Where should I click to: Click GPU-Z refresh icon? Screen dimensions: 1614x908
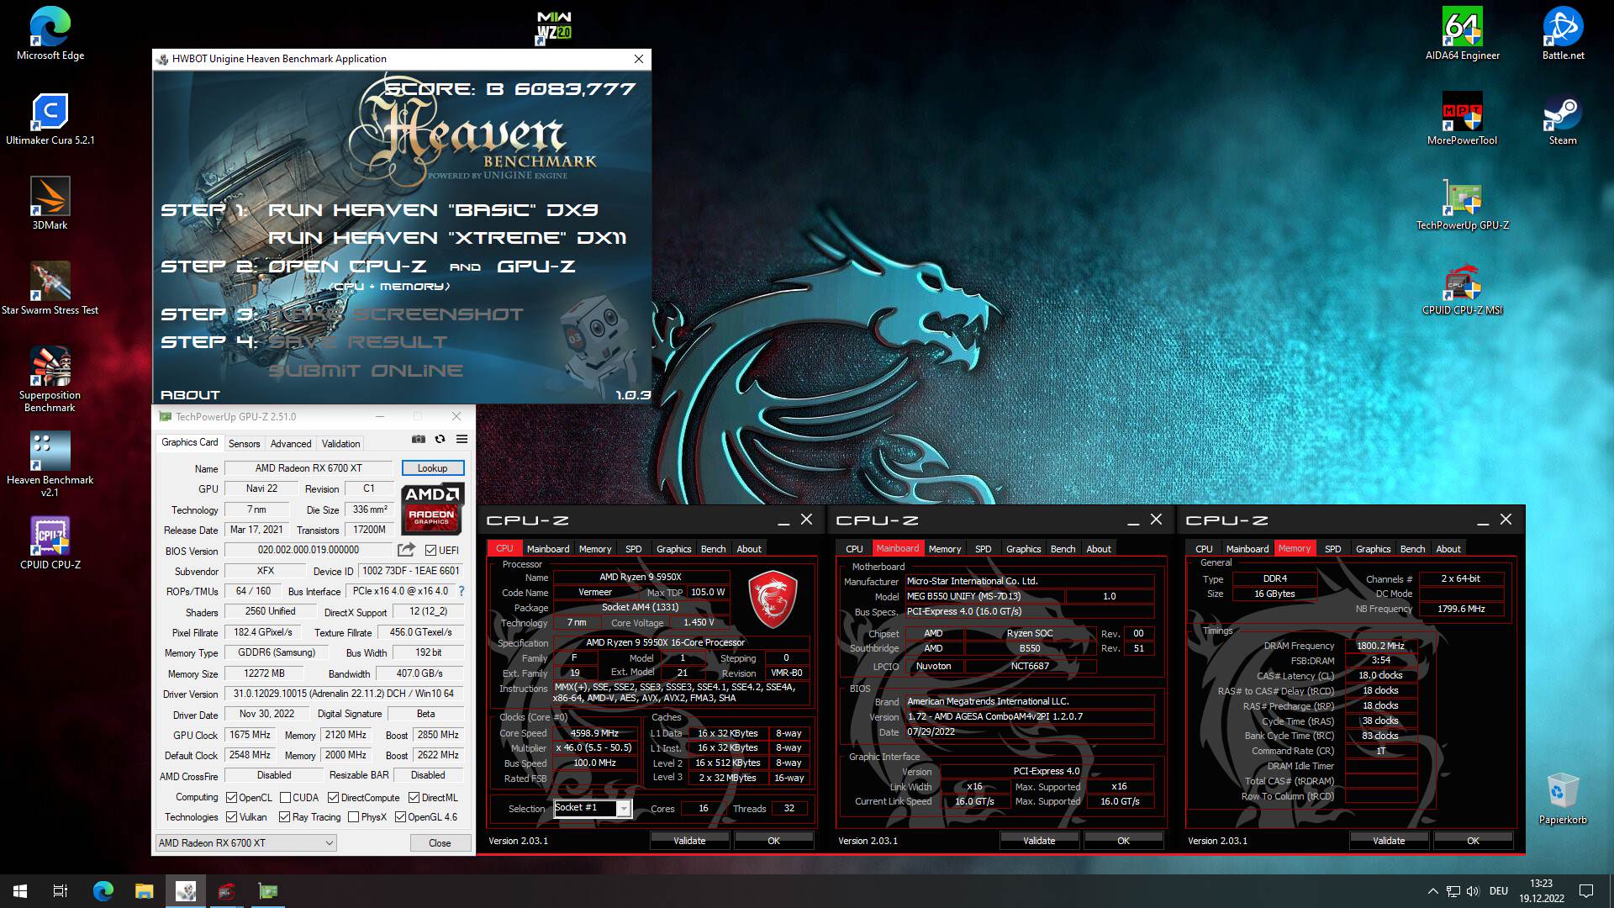pos(440,439)
